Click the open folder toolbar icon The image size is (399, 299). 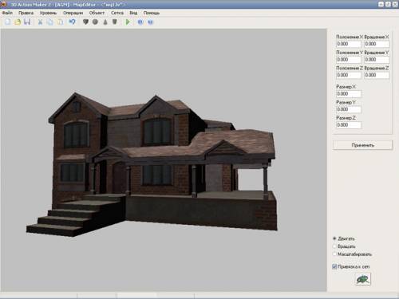click(18, 22)
